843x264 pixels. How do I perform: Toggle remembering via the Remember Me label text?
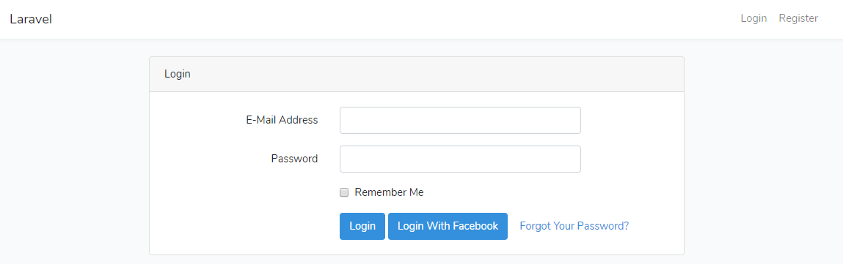(x=390, y=193)
